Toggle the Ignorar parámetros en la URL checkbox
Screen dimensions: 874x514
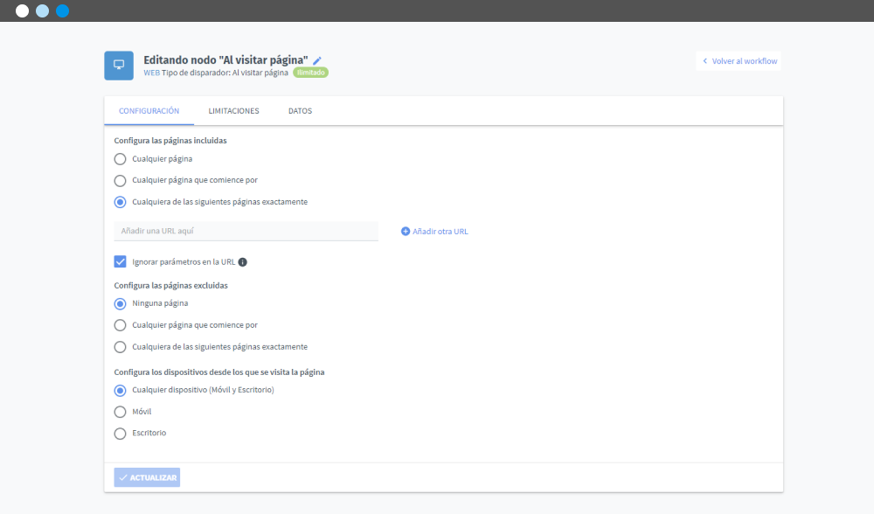pos(121,261)
